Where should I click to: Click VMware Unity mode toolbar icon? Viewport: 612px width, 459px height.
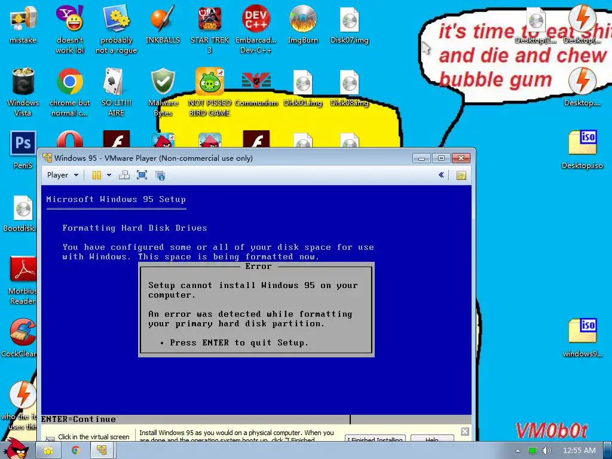click(x=160, y=175)
